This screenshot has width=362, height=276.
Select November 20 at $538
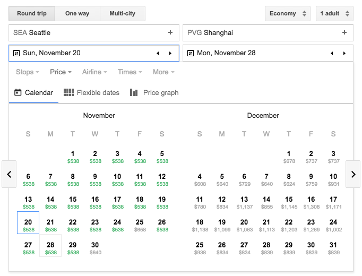point(28,223)
